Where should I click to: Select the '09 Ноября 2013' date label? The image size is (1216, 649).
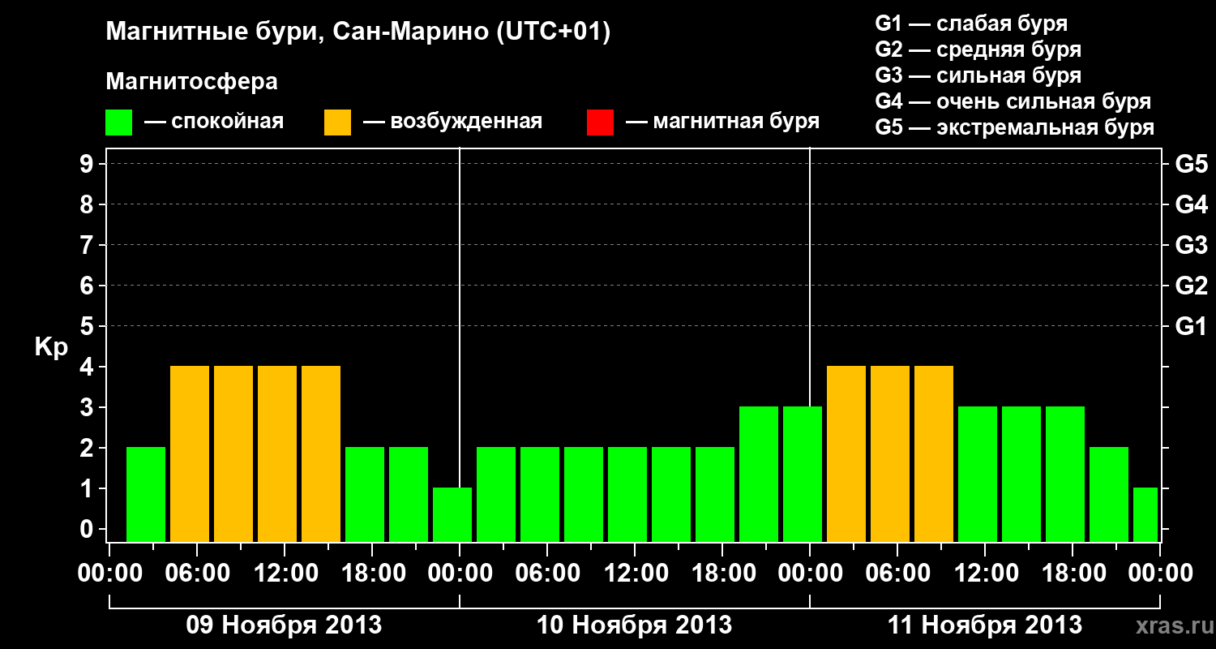point(284,625)
